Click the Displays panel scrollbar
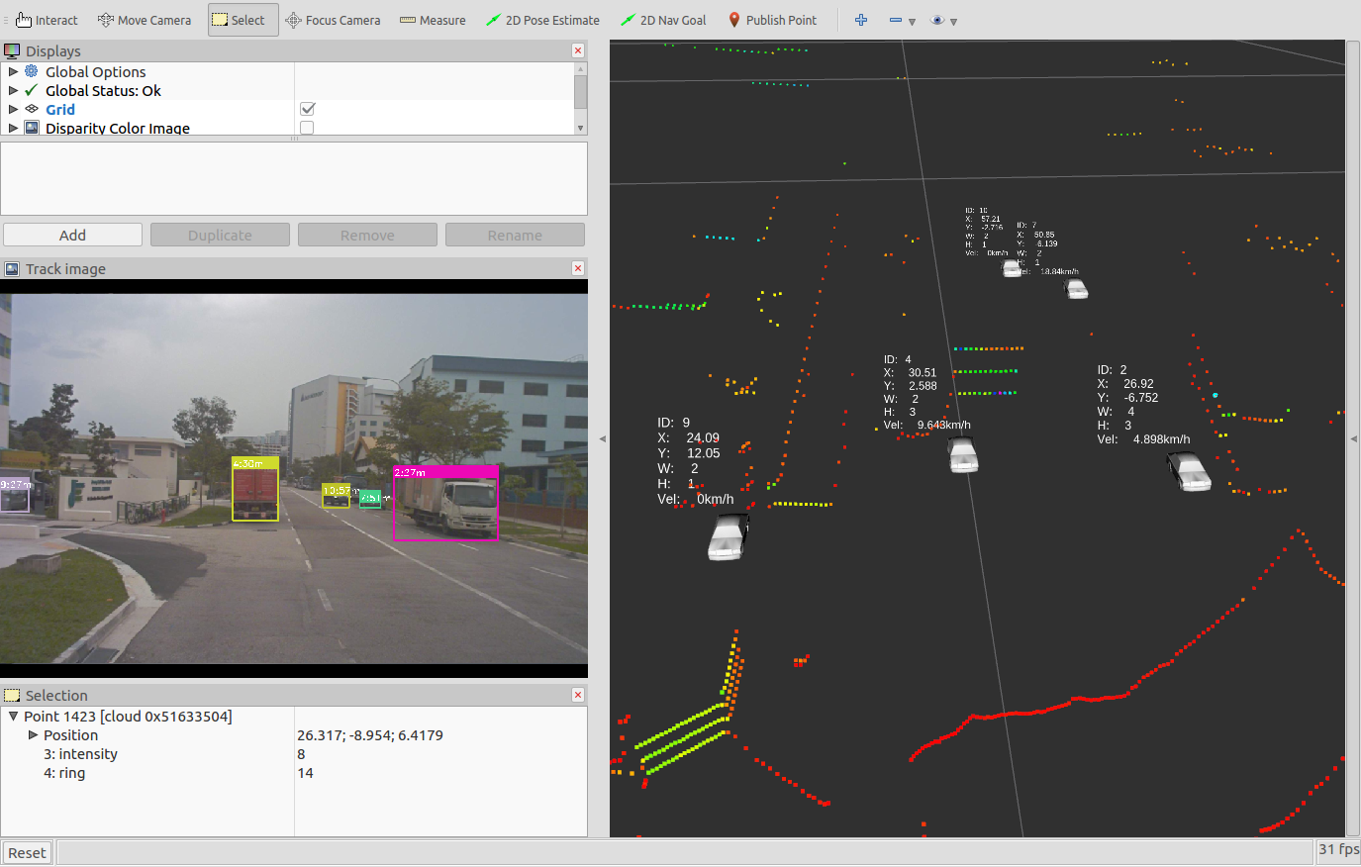 coord(580,92)
